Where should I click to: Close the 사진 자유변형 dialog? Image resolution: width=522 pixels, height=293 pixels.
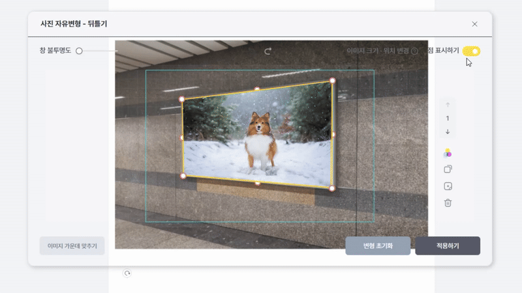point(474,24)
